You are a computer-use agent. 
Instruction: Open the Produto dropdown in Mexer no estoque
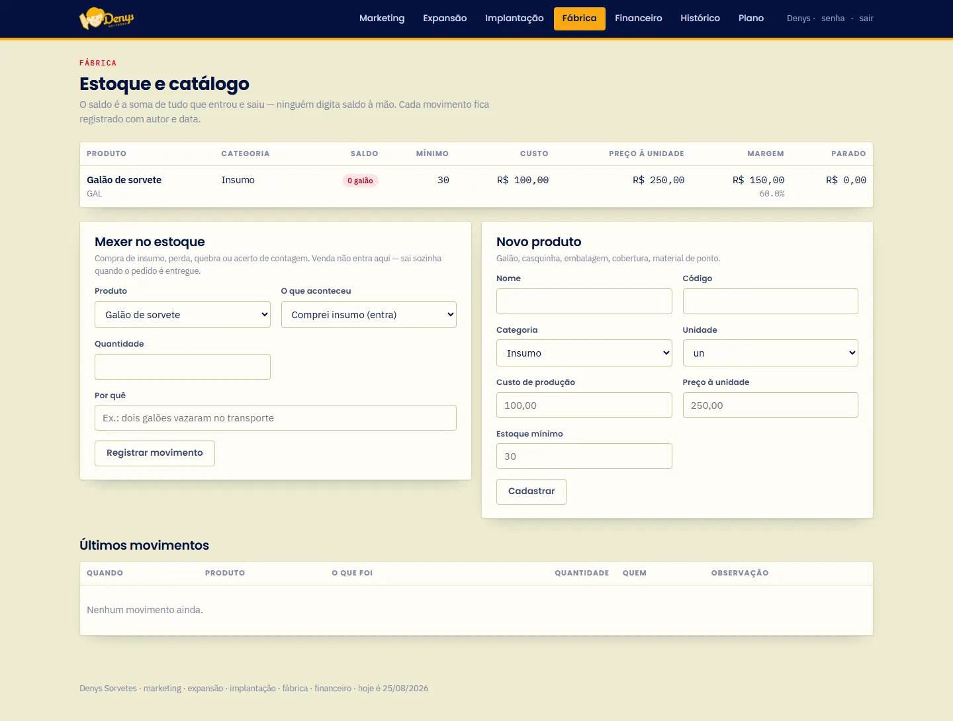tap(183, 315)
